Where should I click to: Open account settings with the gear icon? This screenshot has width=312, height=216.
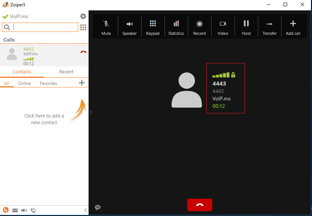[x=83, y=16]
